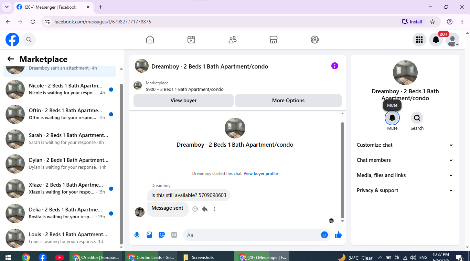The height and width of the screenshot is (261, 470).
Task: Attach a photo using the image icon
Action: (x=149, y=235)
